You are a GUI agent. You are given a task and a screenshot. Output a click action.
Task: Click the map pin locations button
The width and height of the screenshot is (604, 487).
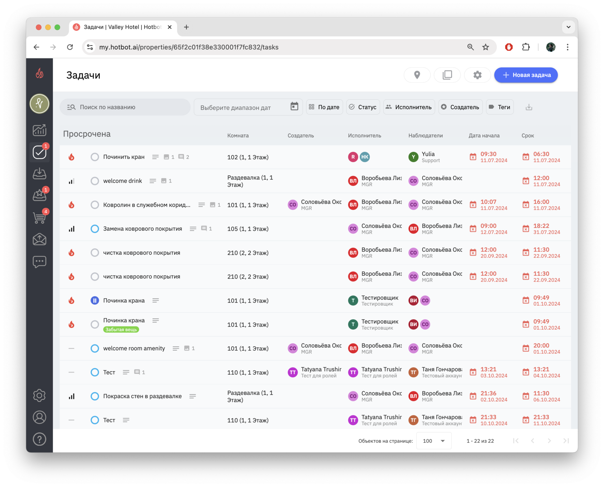pyautogui.click(x=417, y=75)
